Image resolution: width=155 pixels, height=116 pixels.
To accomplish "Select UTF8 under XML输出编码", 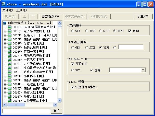I will [100, 48].
